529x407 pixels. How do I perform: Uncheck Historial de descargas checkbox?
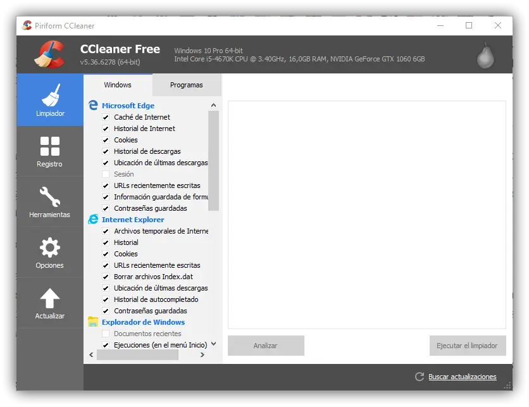point(106,151)
